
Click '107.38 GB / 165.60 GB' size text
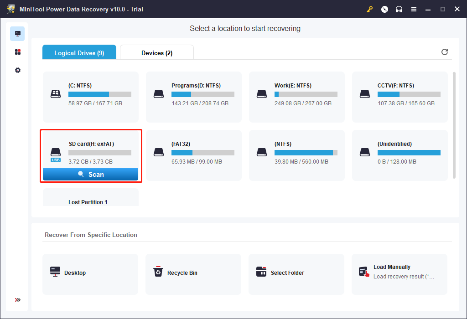[406, 103]
